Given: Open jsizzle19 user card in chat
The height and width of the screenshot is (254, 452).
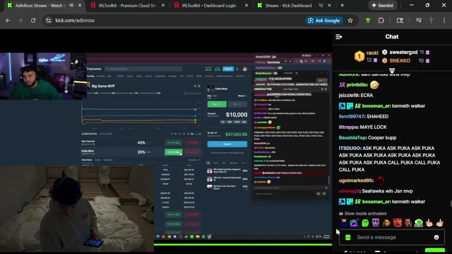Looking at the screenshot, I should pos(349,95).
